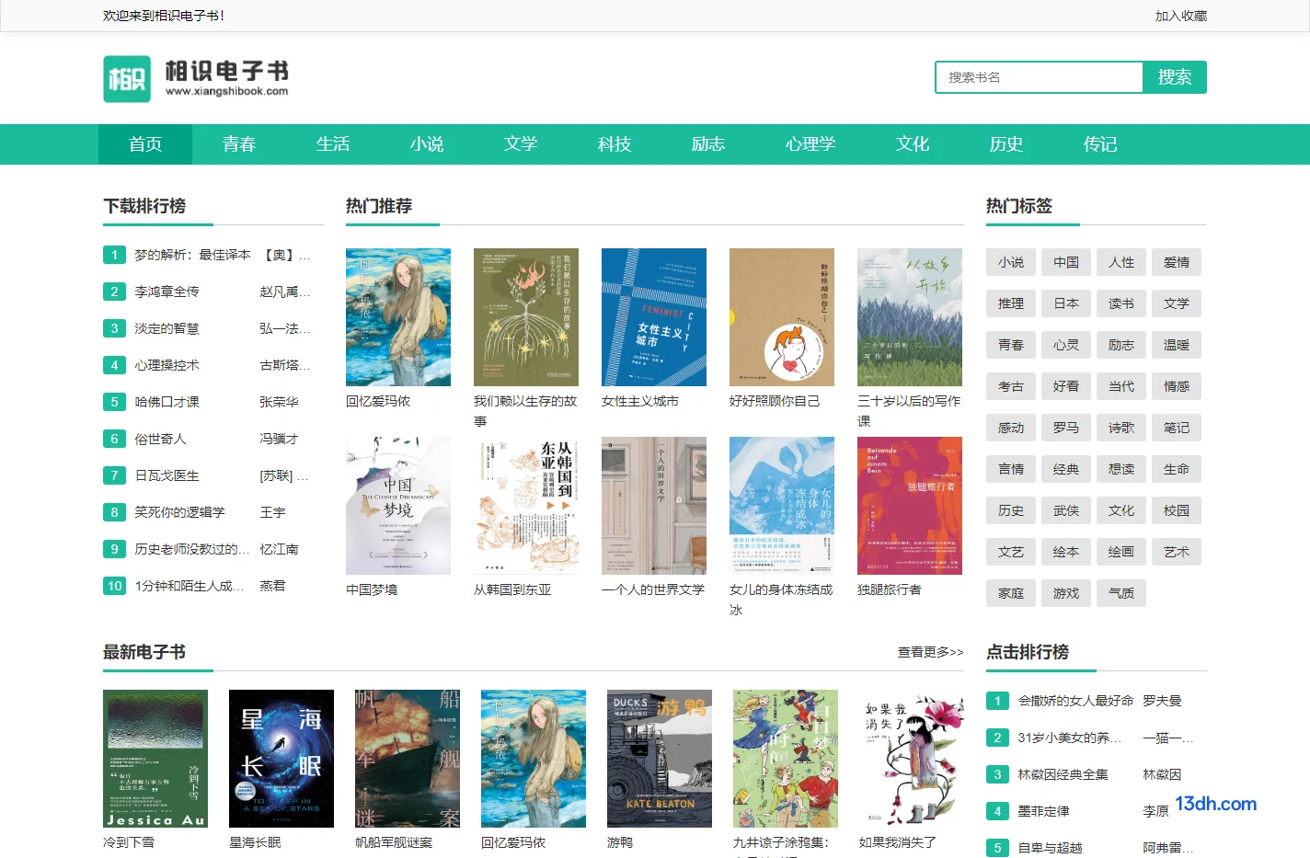
Task: Click the 搜索 button
Action: (1175, 77)
